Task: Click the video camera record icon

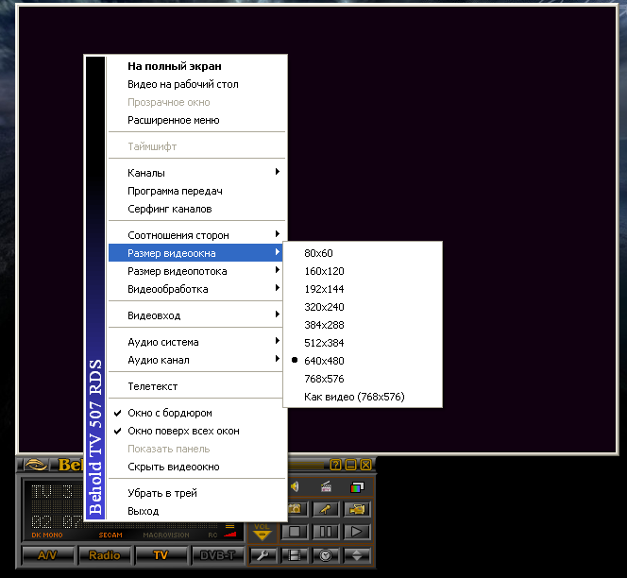Action: (x=357, y=509)
